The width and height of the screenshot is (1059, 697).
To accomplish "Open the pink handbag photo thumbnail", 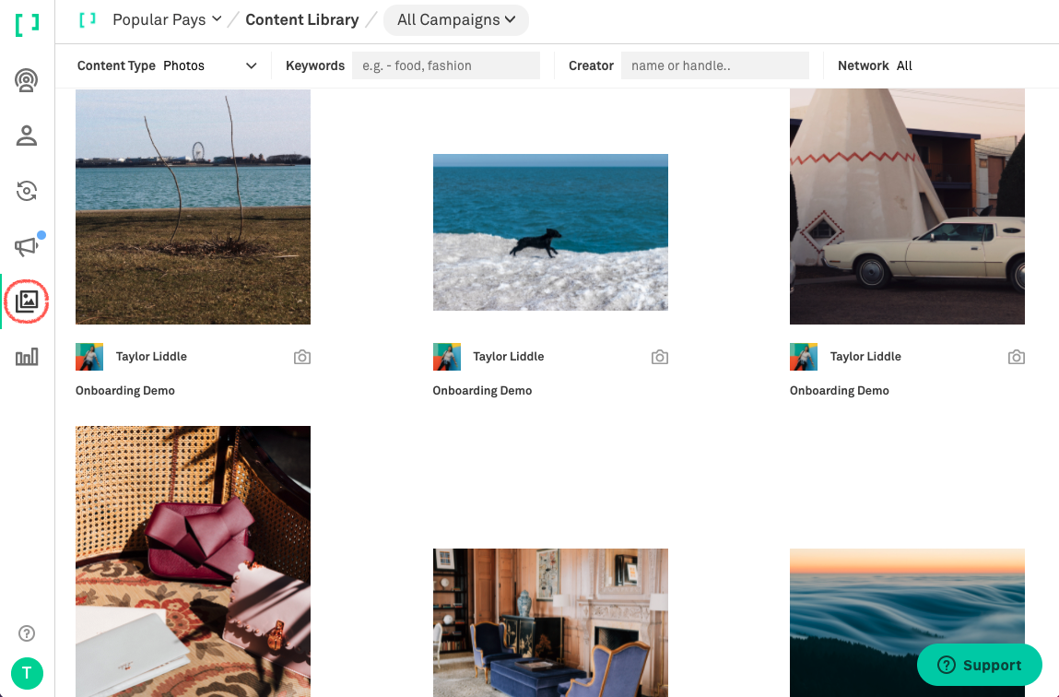I will (193, 561).
